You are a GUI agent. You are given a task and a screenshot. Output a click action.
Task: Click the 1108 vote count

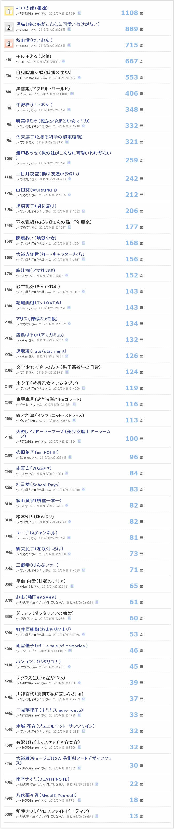tap(129, 13)
